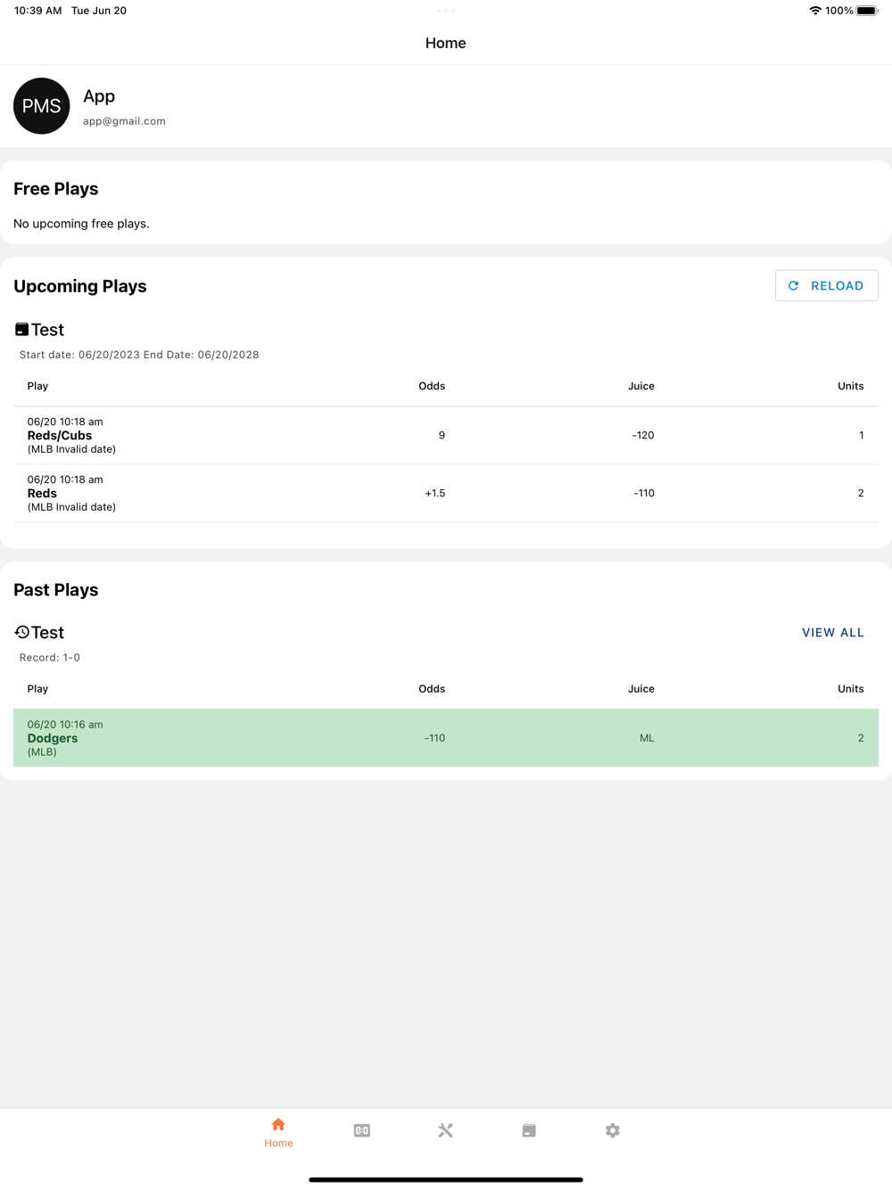Open the tools wrench tab icon
The width and height of the screenshot is (892, 1189).
[x=445, y=1130]
